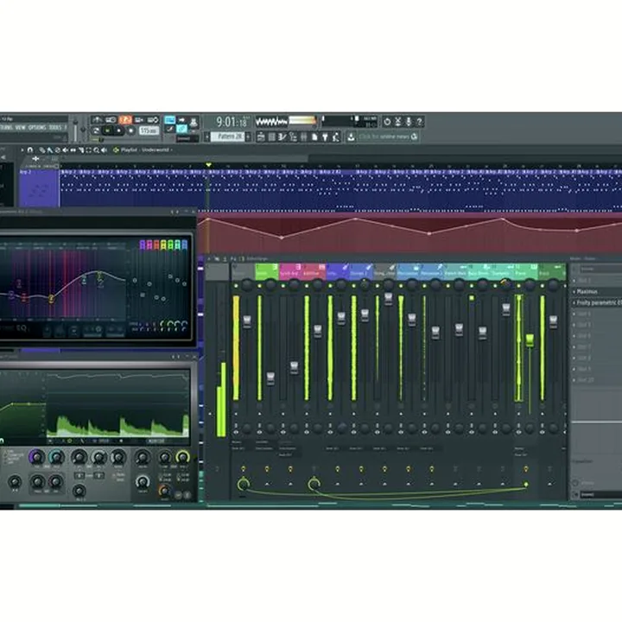Click the yellow playhead marker in timeline
Viewport: 622px width, 622px height.
(208, 165)
